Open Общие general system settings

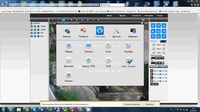69,48
